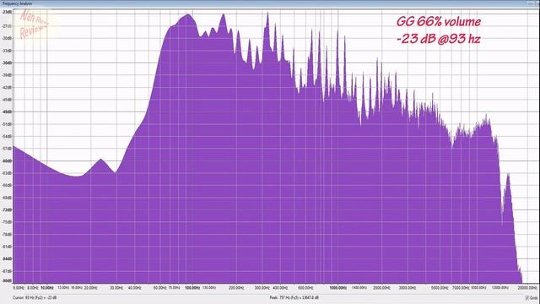
Task: Click the -36dB level axis label
Action: point(7,62)
